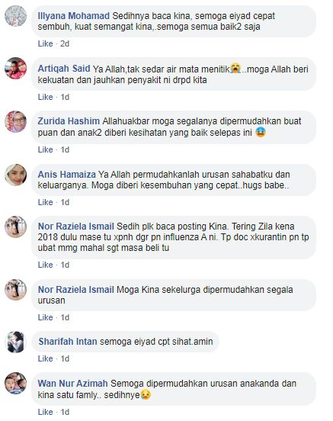
Task: Like Wan Nur Azimah's comment
Action: point(46,412)
